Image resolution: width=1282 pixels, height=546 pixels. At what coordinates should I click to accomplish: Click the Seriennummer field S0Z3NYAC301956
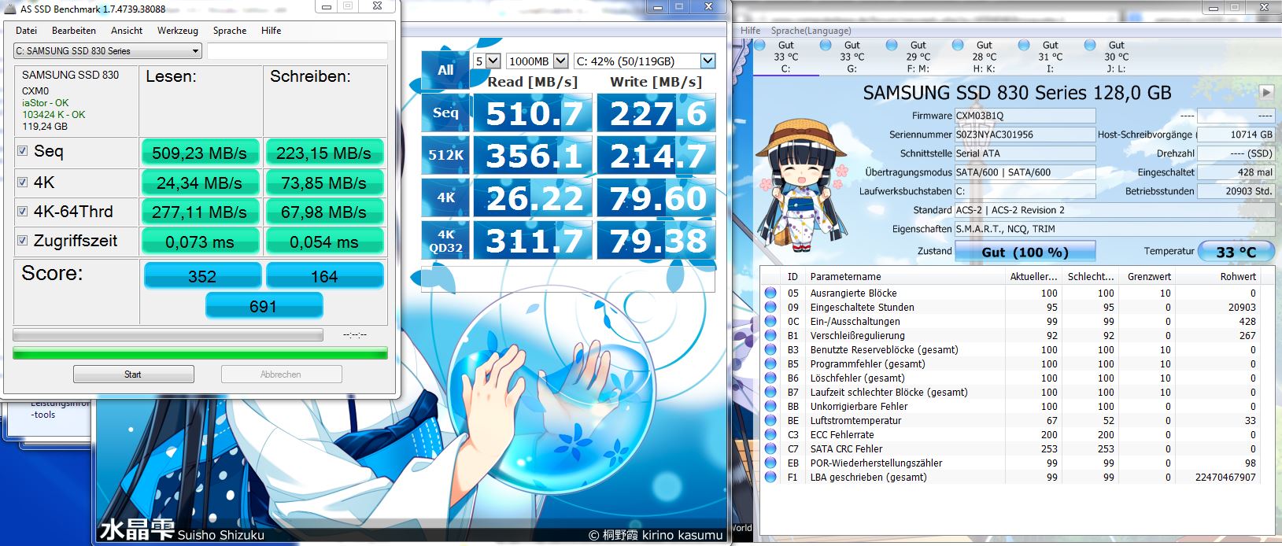click(1025, 135)
